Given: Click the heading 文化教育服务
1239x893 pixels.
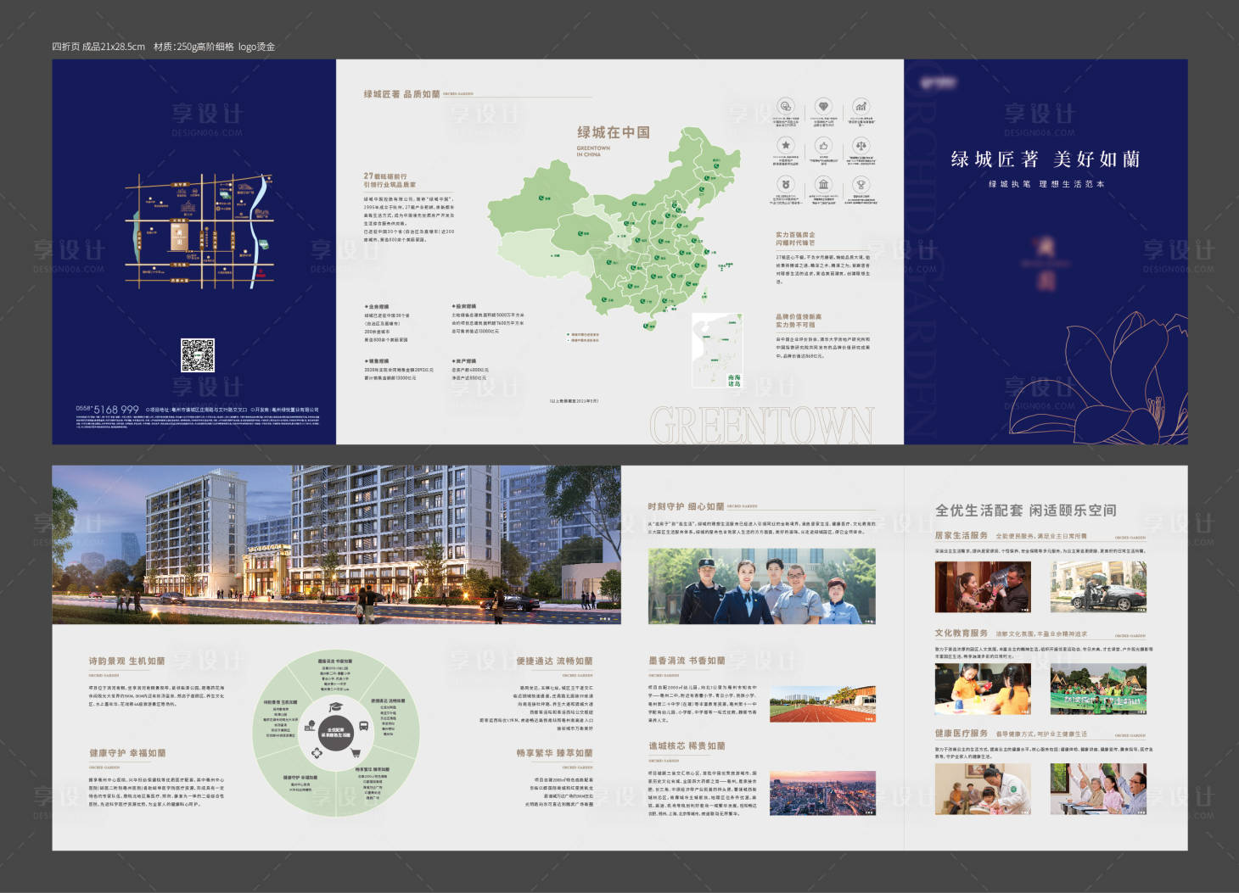Looking at the screenshot, I should tap(961, 633).
